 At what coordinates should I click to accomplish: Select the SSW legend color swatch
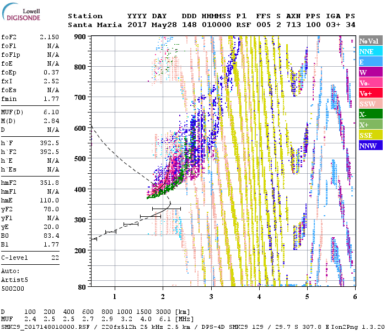click(371, 104)
